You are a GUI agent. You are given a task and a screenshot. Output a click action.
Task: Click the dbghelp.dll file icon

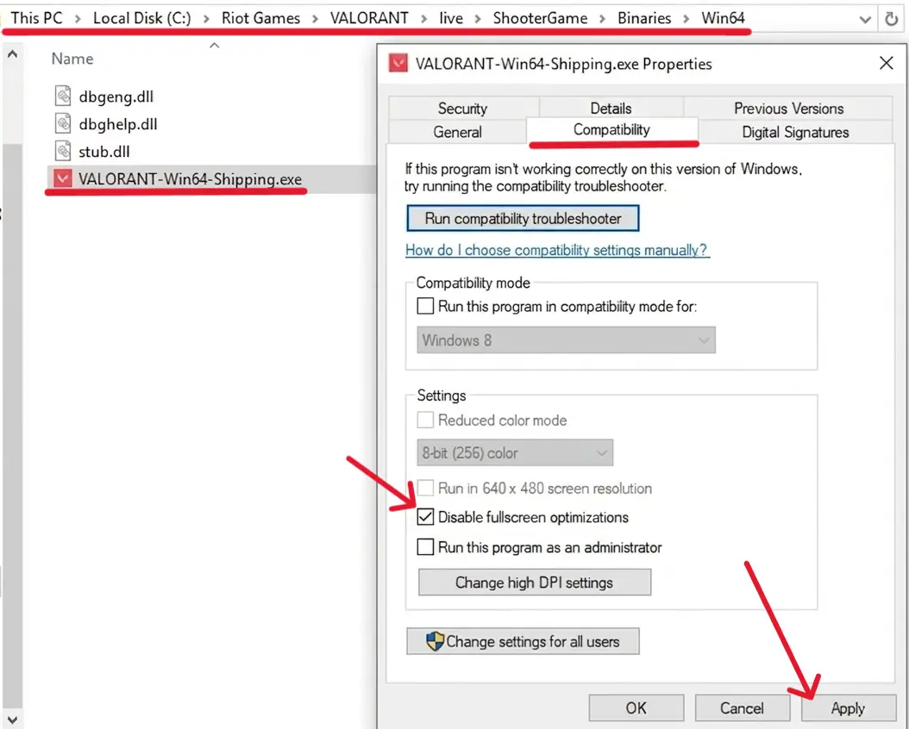(x=63, y=123)
